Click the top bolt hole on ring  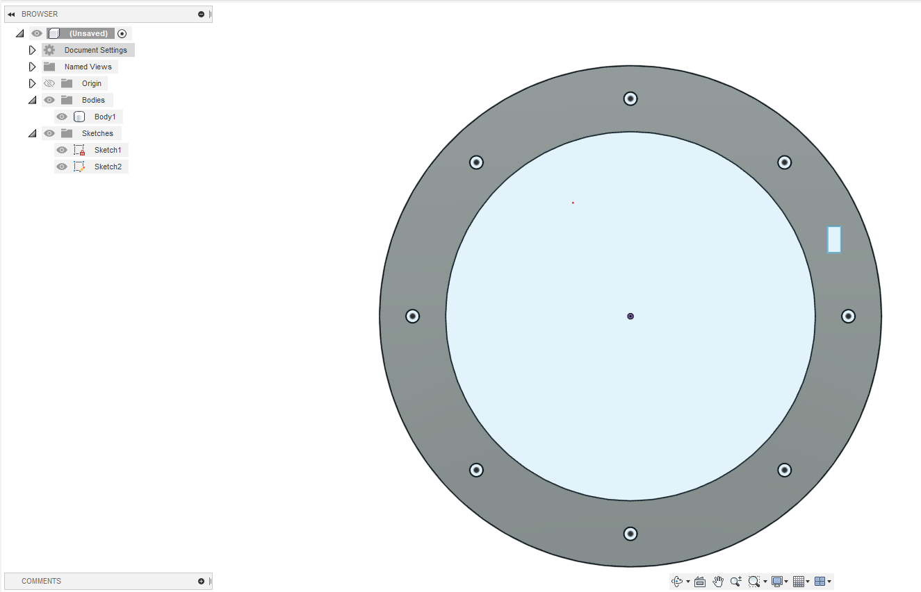click(630, 99)
